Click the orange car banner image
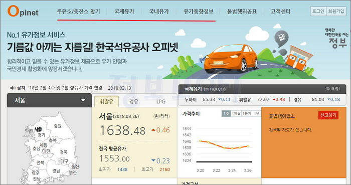 231,59
